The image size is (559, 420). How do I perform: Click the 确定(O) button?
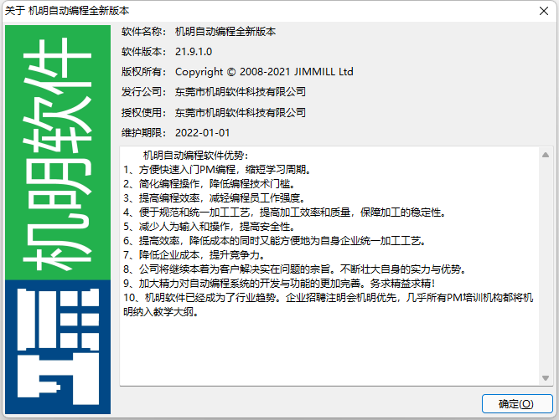[515, 403]
